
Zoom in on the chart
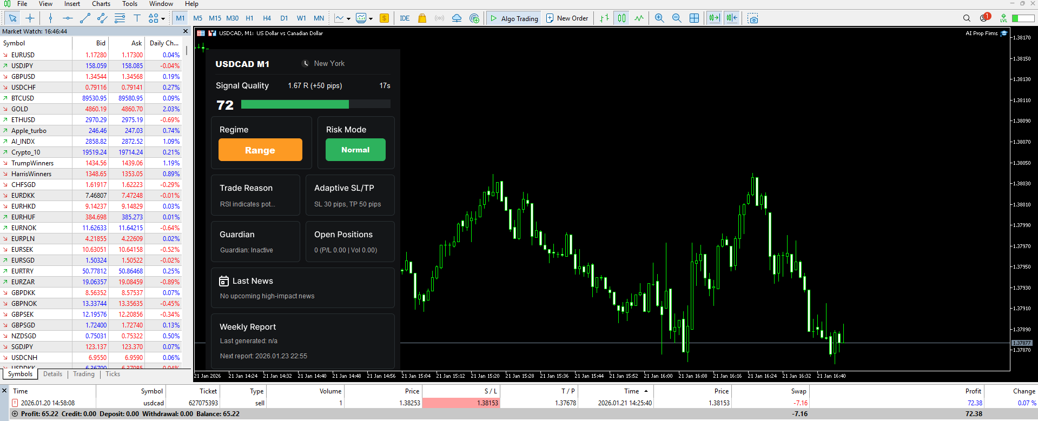tap(659, 18)
